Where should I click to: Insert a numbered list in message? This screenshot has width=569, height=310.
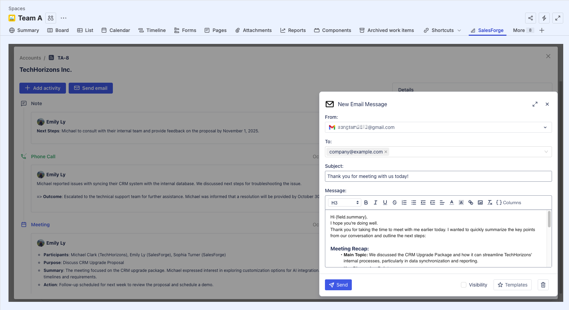[404, 202]
